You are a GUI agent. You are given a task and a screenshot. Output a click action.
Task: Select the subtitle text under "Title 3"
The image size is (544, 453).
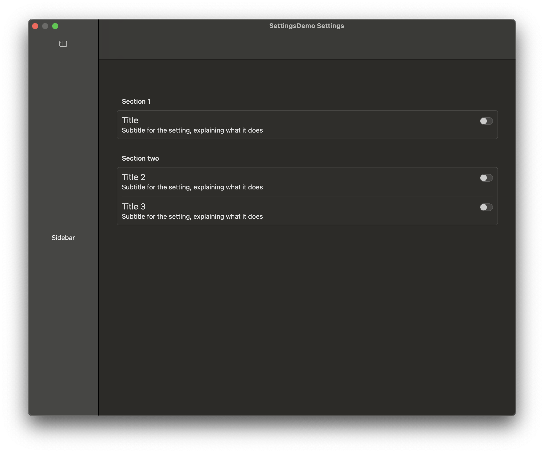(192, 216)
